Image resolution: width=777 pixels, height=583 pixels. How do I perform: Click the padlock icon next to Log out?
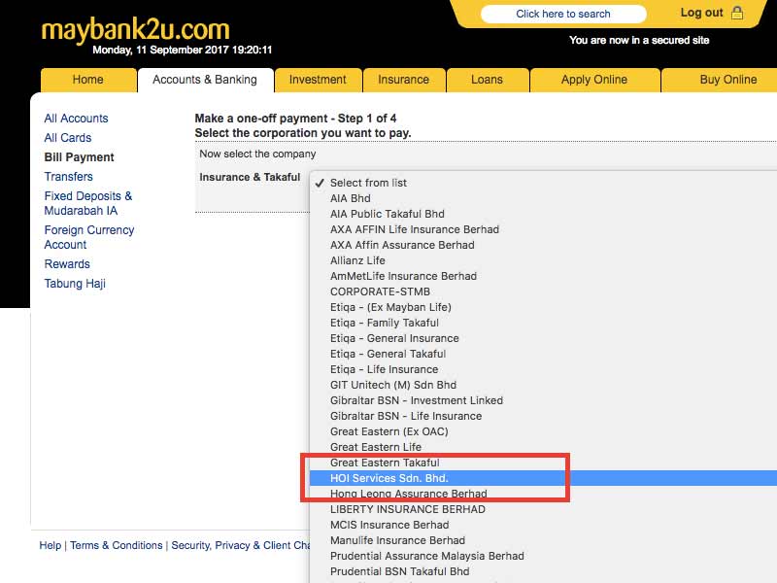click(x=737, y=13)
